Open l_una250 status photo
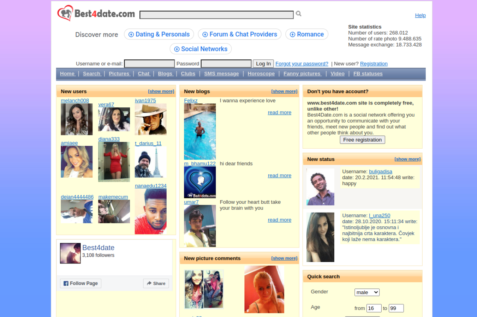The width and height of the screenshot is (477, 317). [x=320, y=237]
